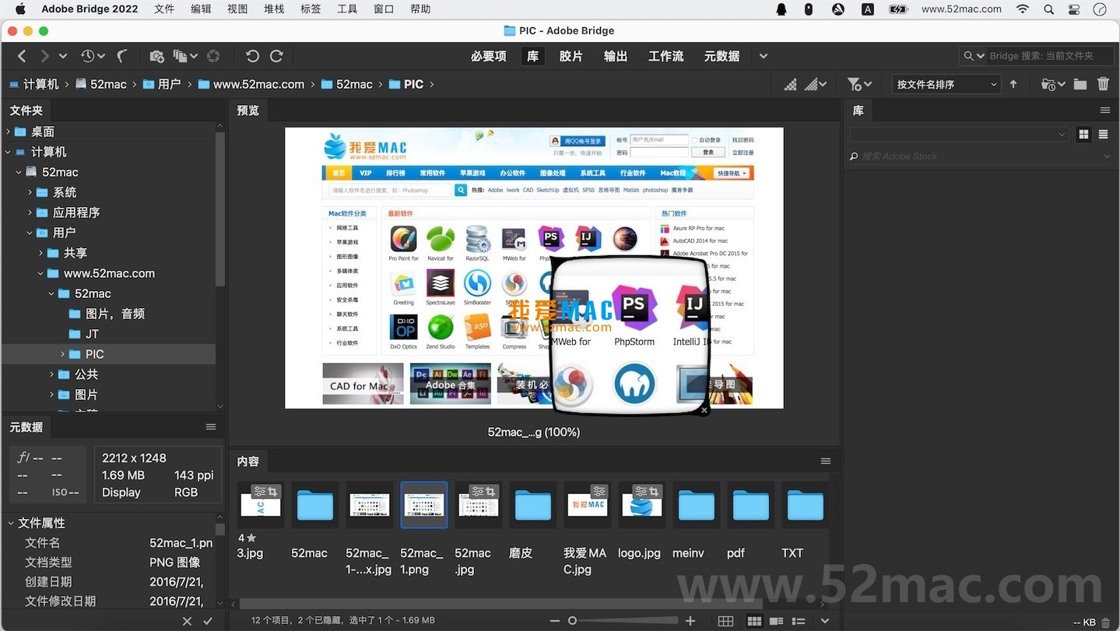Open the empty Library selection dropdown

pos(959,135)
